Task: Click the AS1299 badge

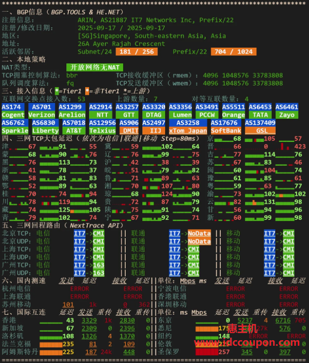Action: 72,107
